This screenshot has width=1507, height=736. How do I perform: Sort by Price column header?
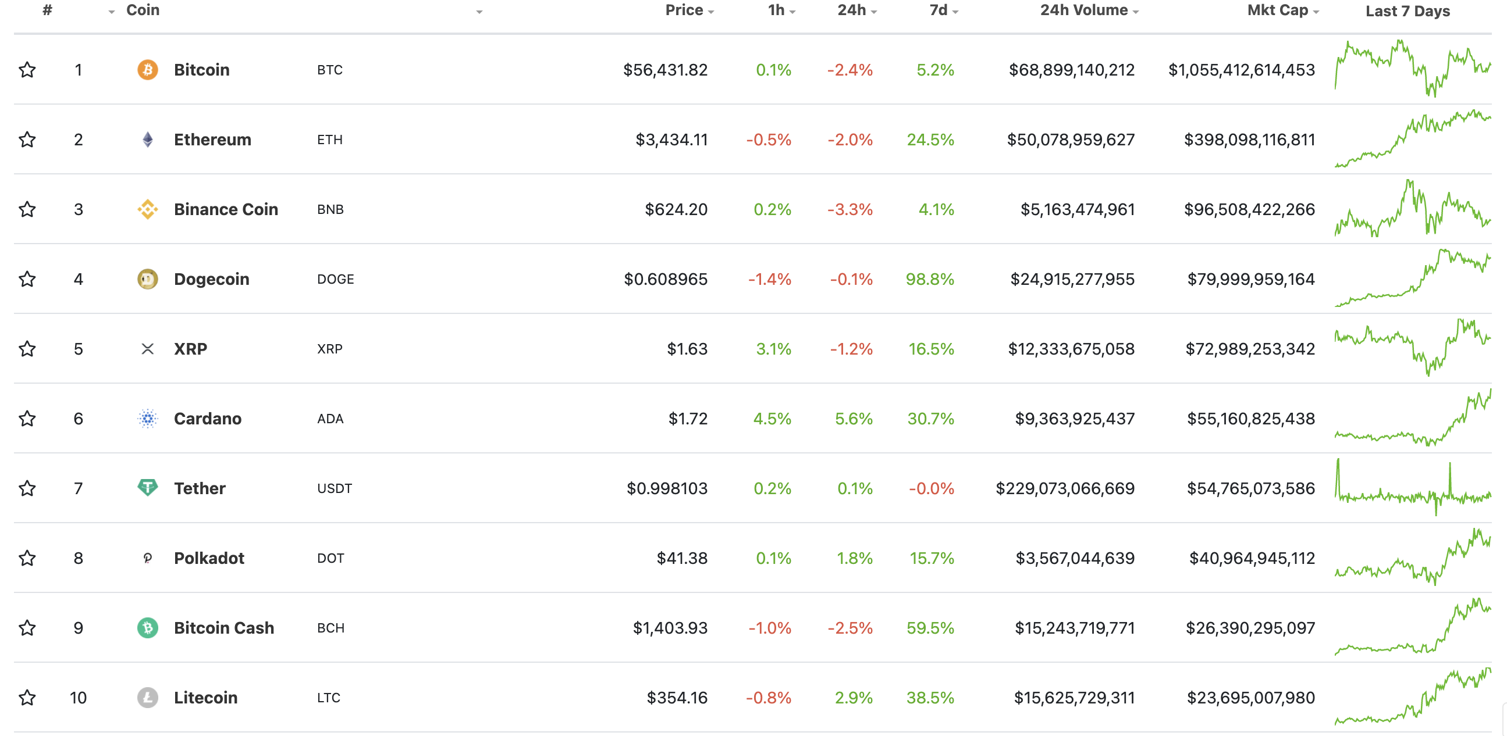pos(689,10)
